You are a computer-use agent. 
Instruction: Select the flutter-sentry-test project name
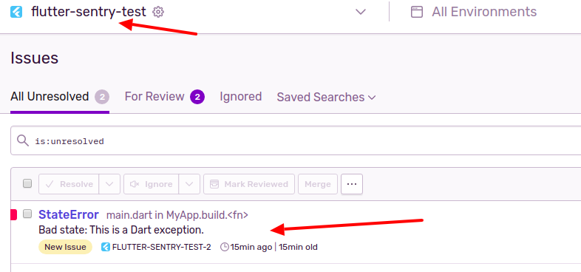tap(89, 12)
